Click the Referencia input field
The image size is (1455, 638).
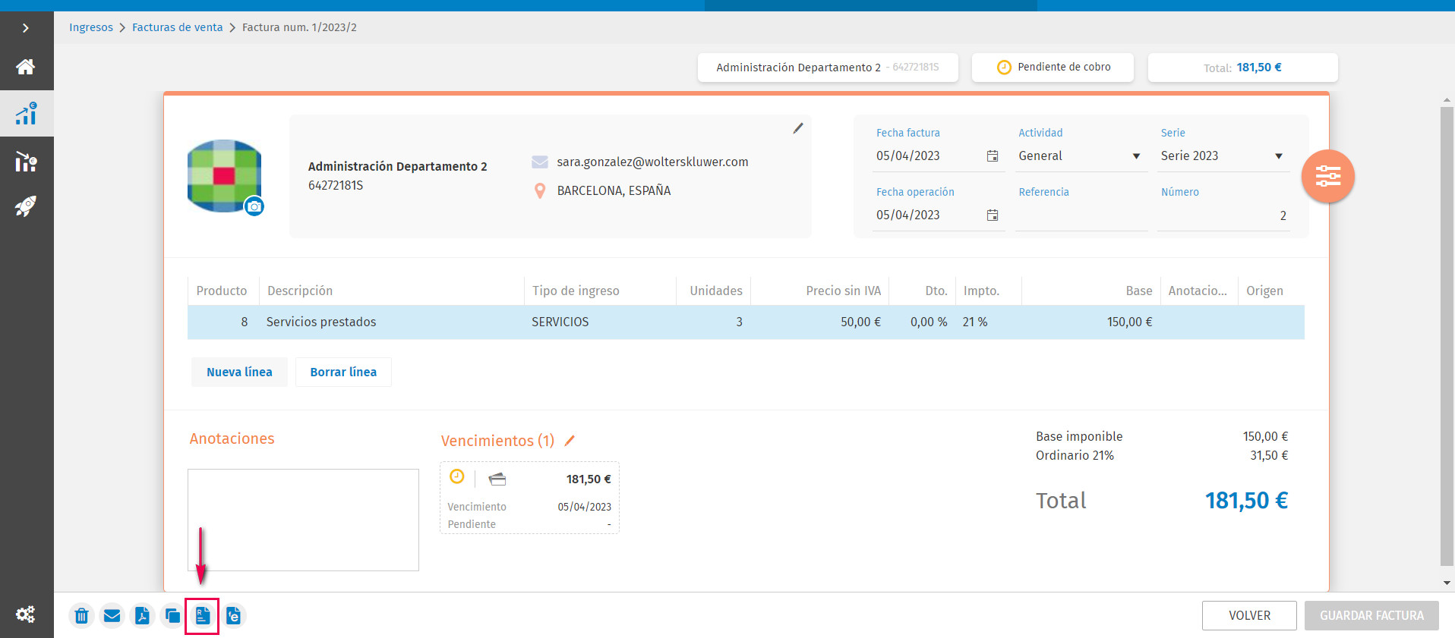click(1081, 215)
